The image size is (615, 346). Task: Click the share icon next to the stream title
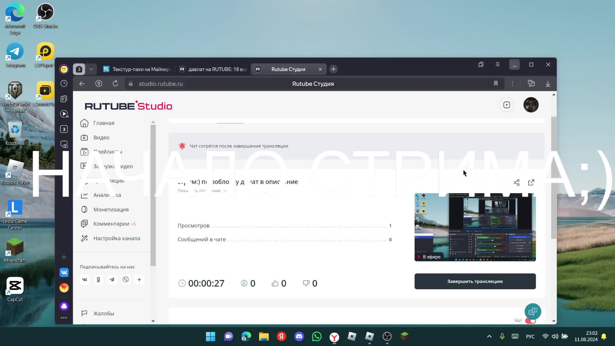click(x=517, y=183)
